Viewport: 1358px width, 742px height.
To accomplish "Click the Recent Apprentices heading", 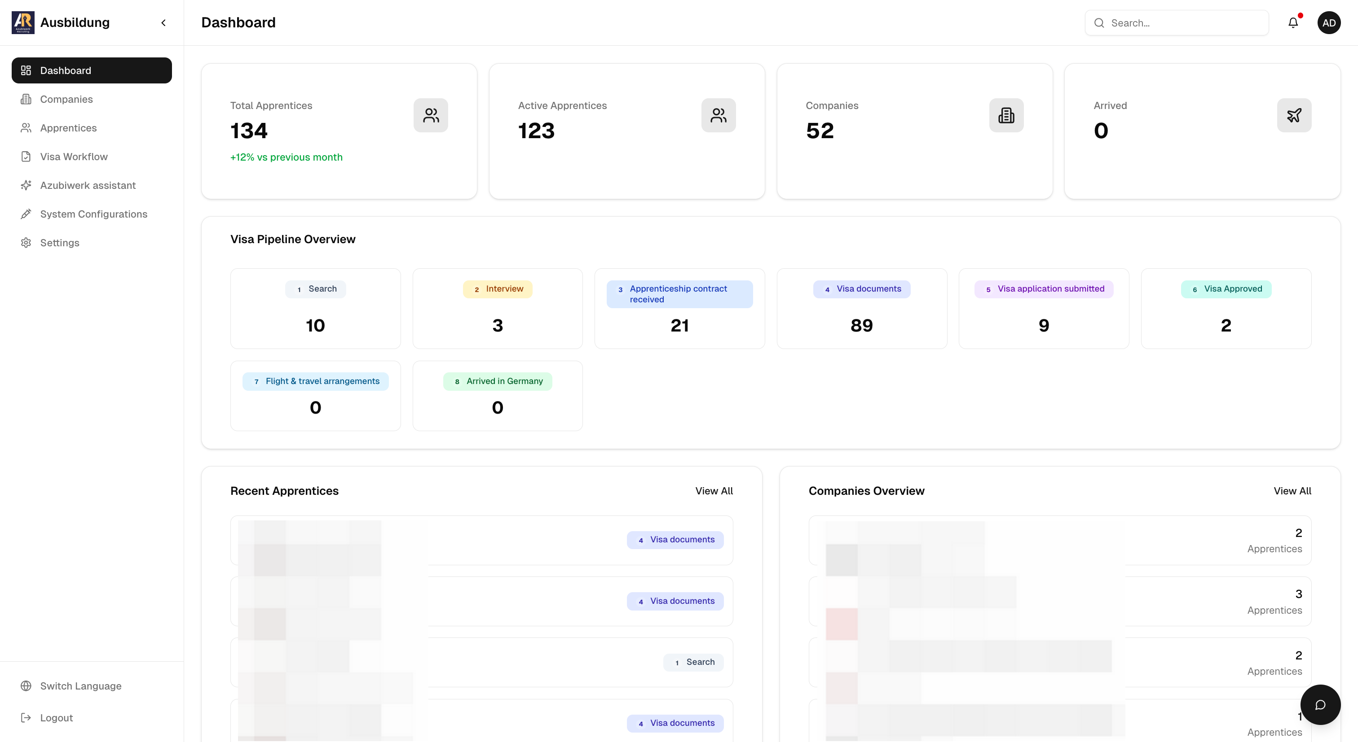I will (x=284, y=491).
